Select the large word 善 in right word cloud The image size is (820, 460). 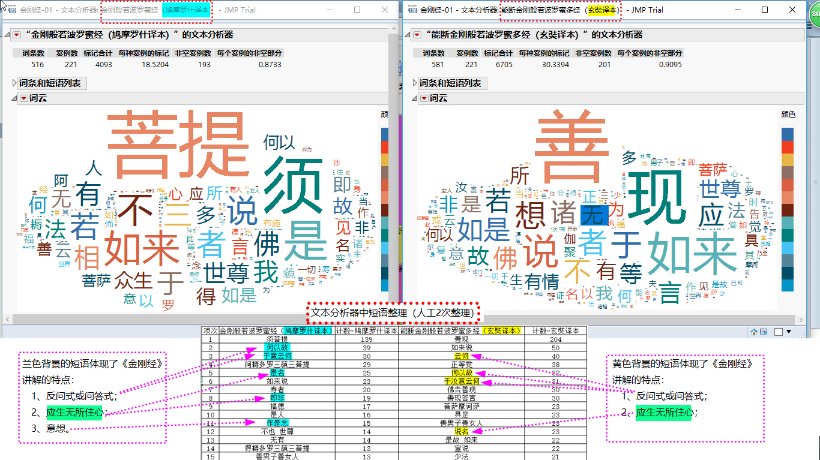pyautogui.click(x=571, y=147)
